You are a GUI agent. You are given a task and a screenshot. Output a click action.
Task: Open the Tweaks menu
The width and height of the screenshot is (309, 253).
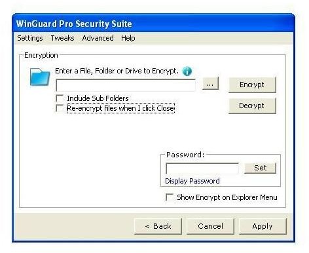click(62, 38)
